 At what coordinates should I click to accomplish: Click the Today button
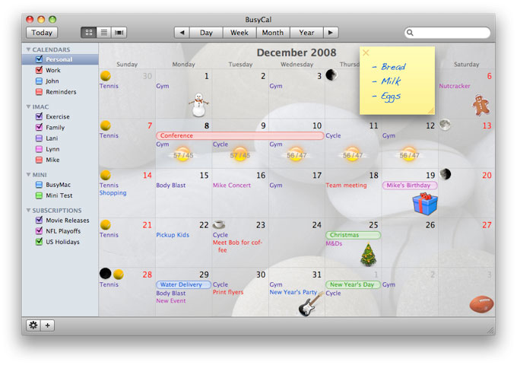point(42,32)
